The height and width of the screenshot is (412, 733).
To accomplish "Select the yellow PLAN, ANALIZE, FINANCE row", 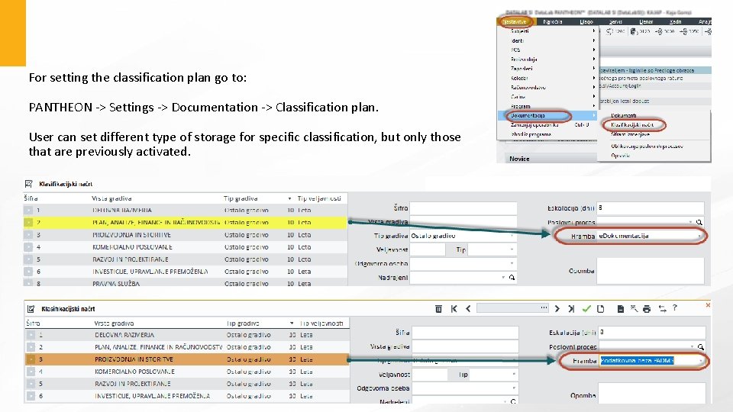I will [185, 222].
